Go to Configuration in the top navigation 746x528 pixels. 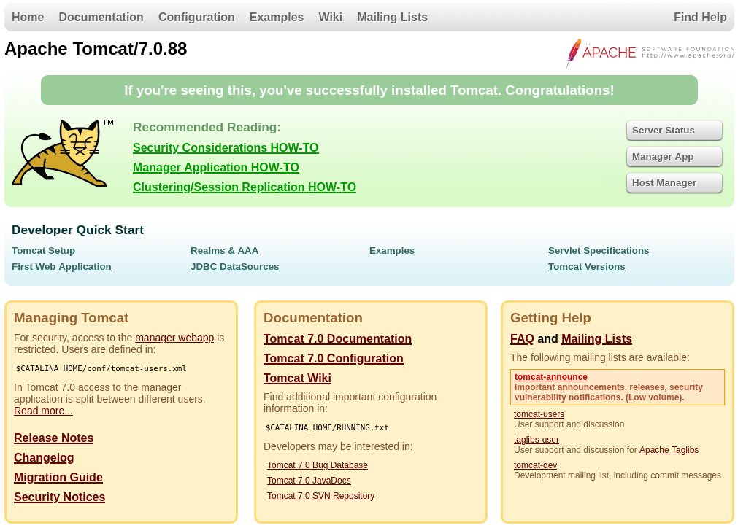pyautogui.click(x=196, y=17)
